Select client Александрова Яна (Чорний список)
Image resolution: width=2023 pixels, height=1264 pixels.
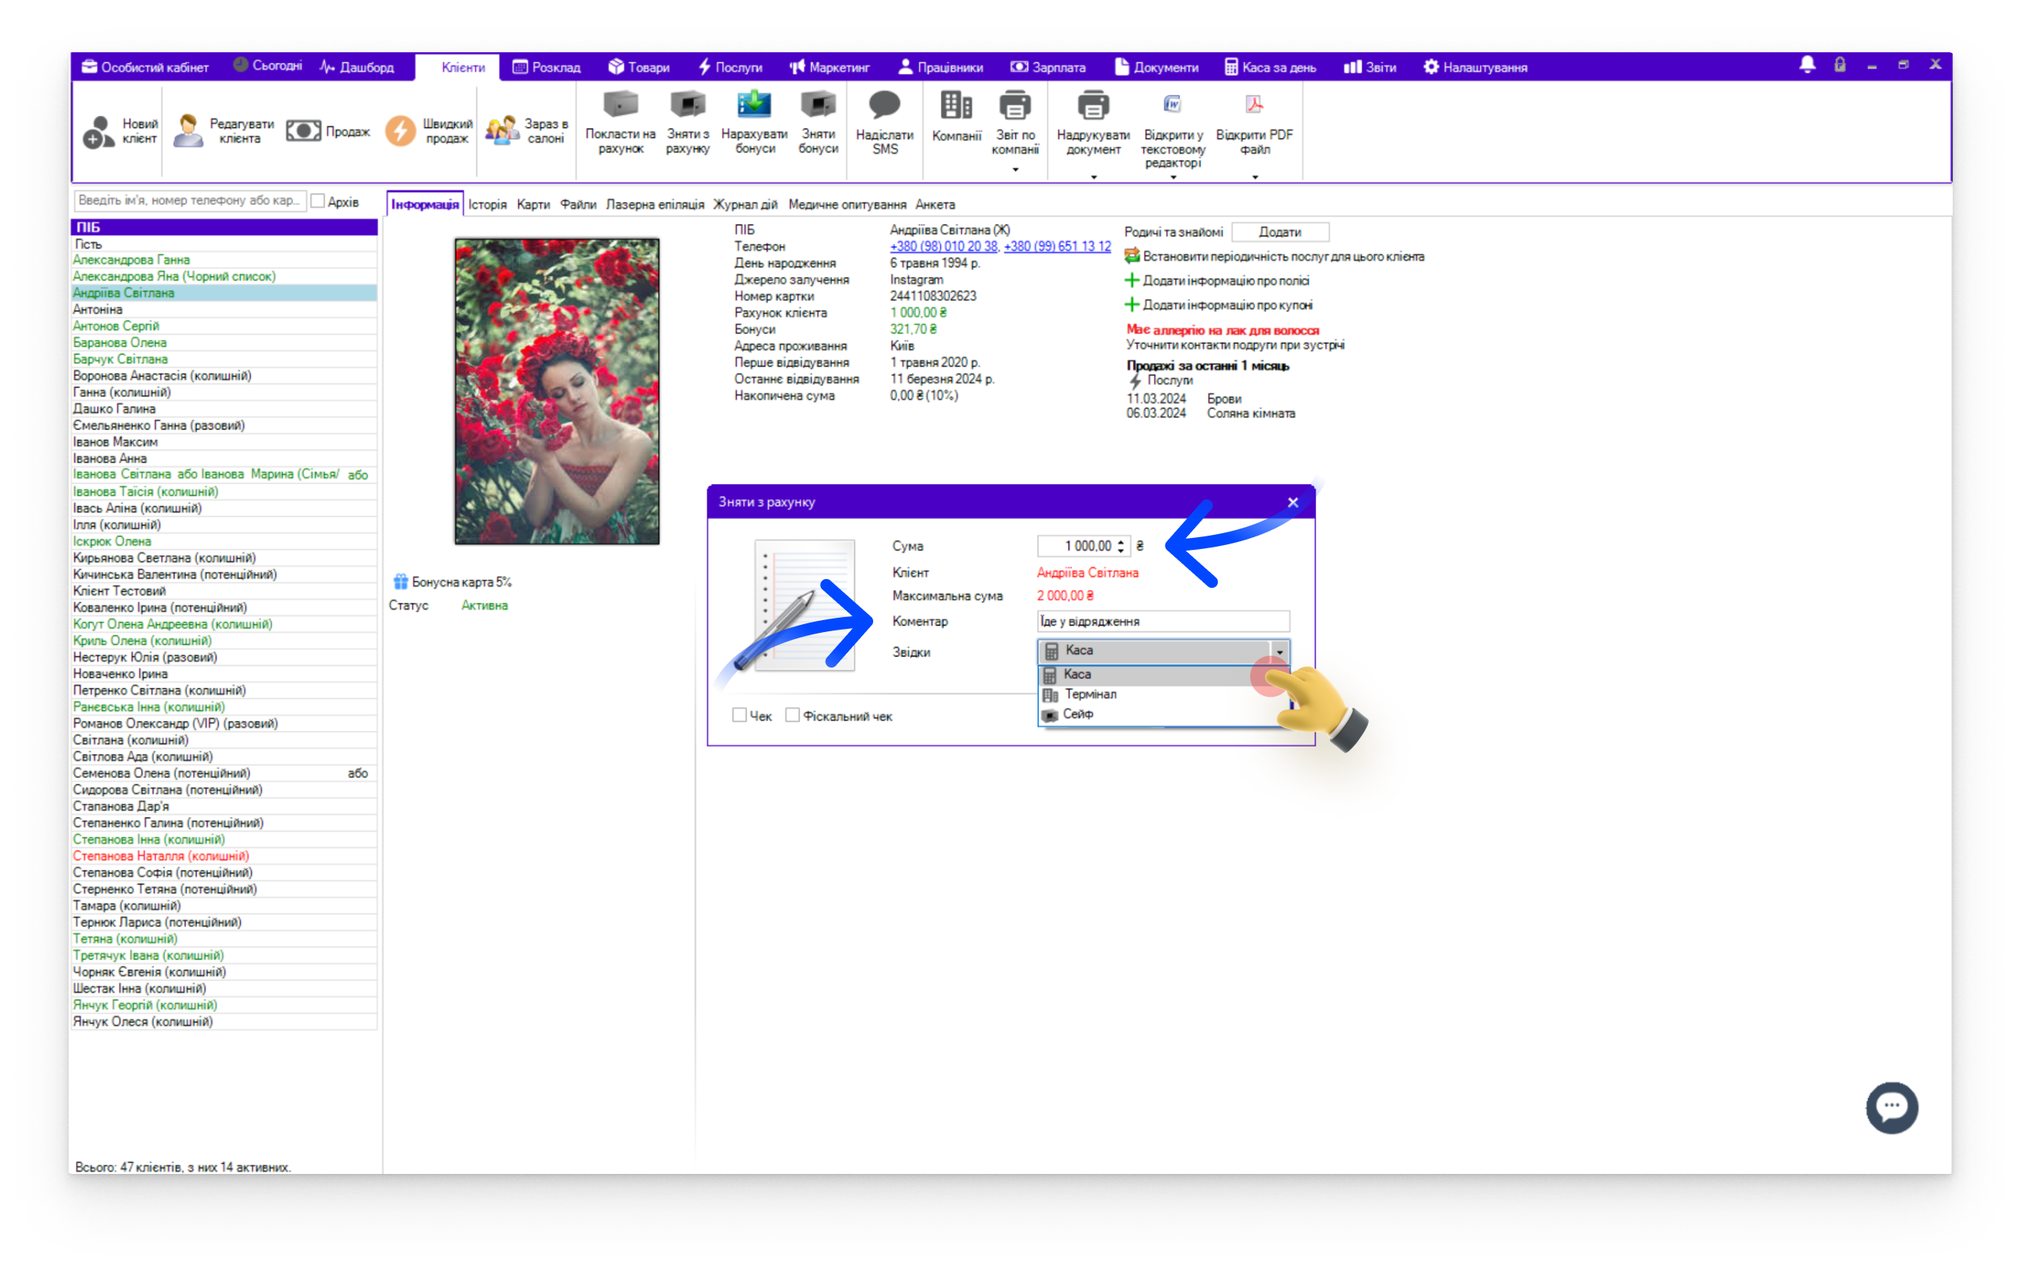coord(224,276)
